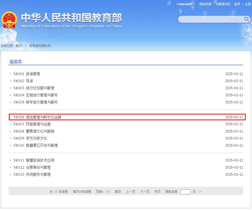Expand the Languages dropdown

(186, 4)
